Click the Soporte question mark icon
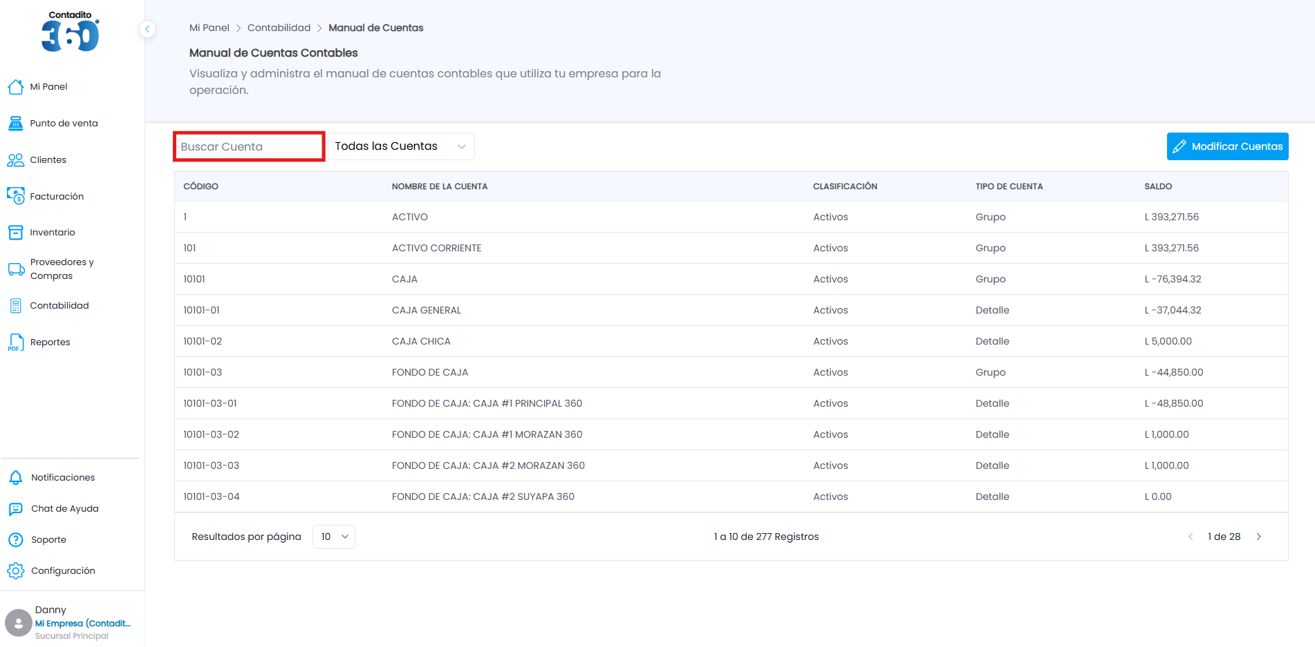 [x=16, y=540]
